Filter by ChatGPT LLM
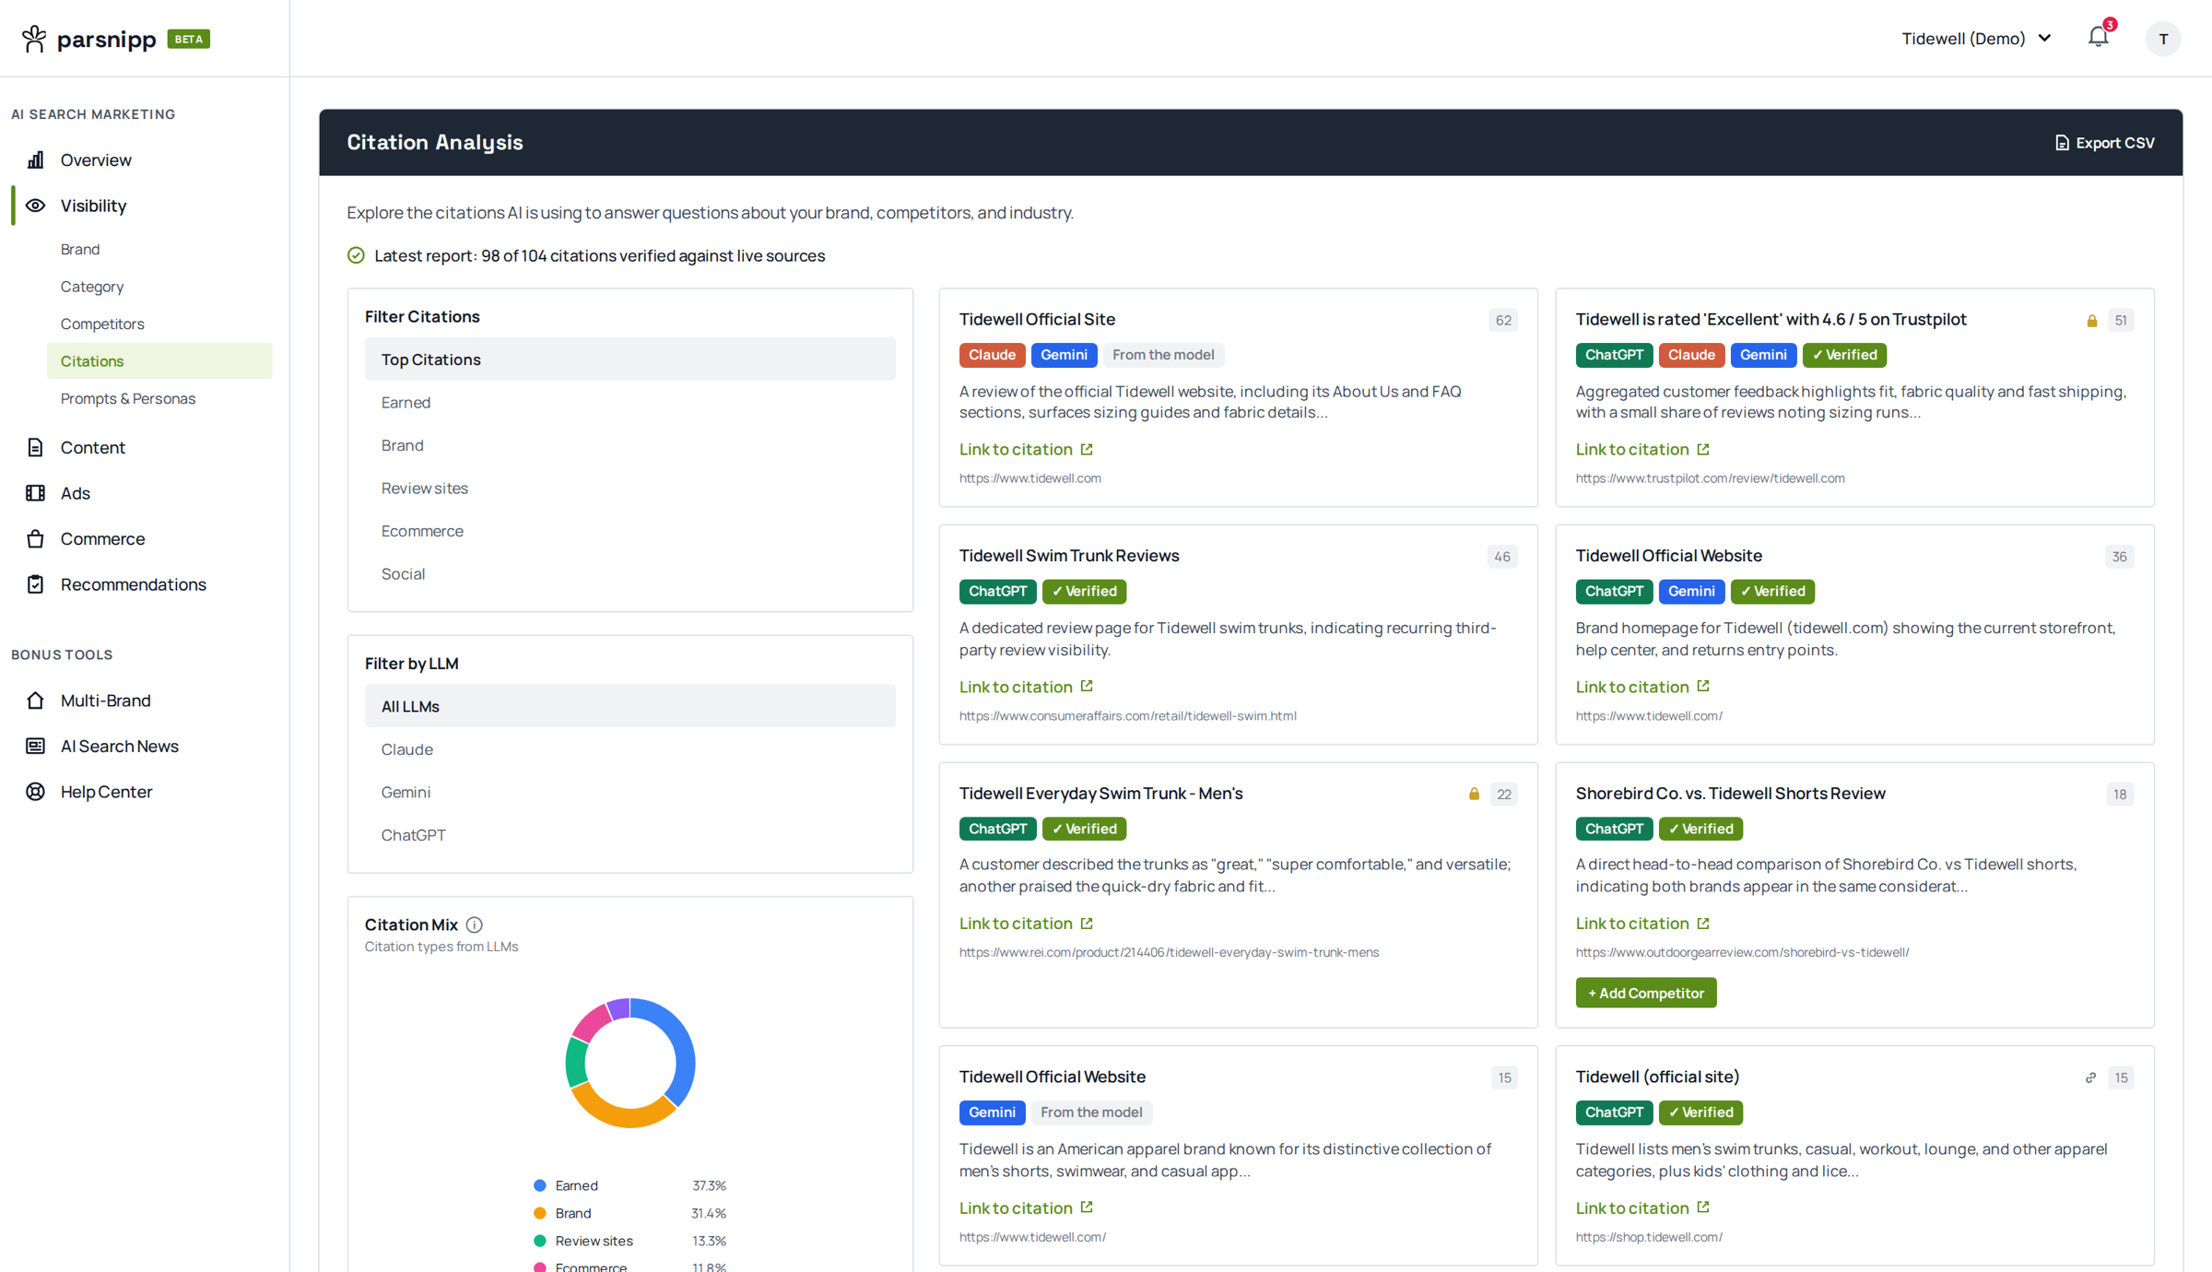This screenshot has width=2212, height=1272. point(629,835)
